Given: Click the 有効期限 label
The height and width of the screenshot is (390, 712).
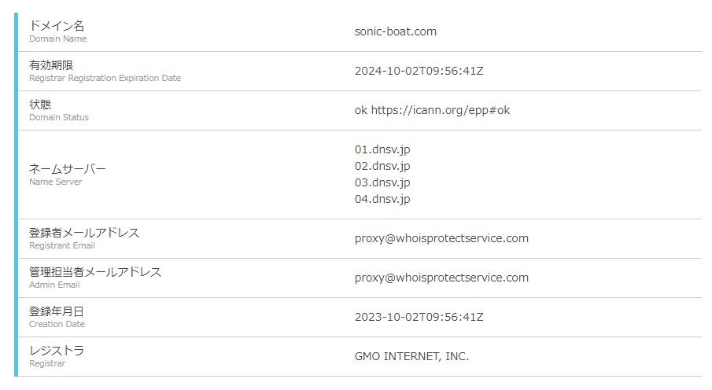Looking at the screenshot, I should 50,65.
